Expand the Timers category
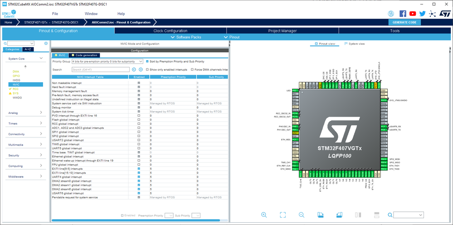The width and height of the screenshot is (453, 225). tap(41, 123)
